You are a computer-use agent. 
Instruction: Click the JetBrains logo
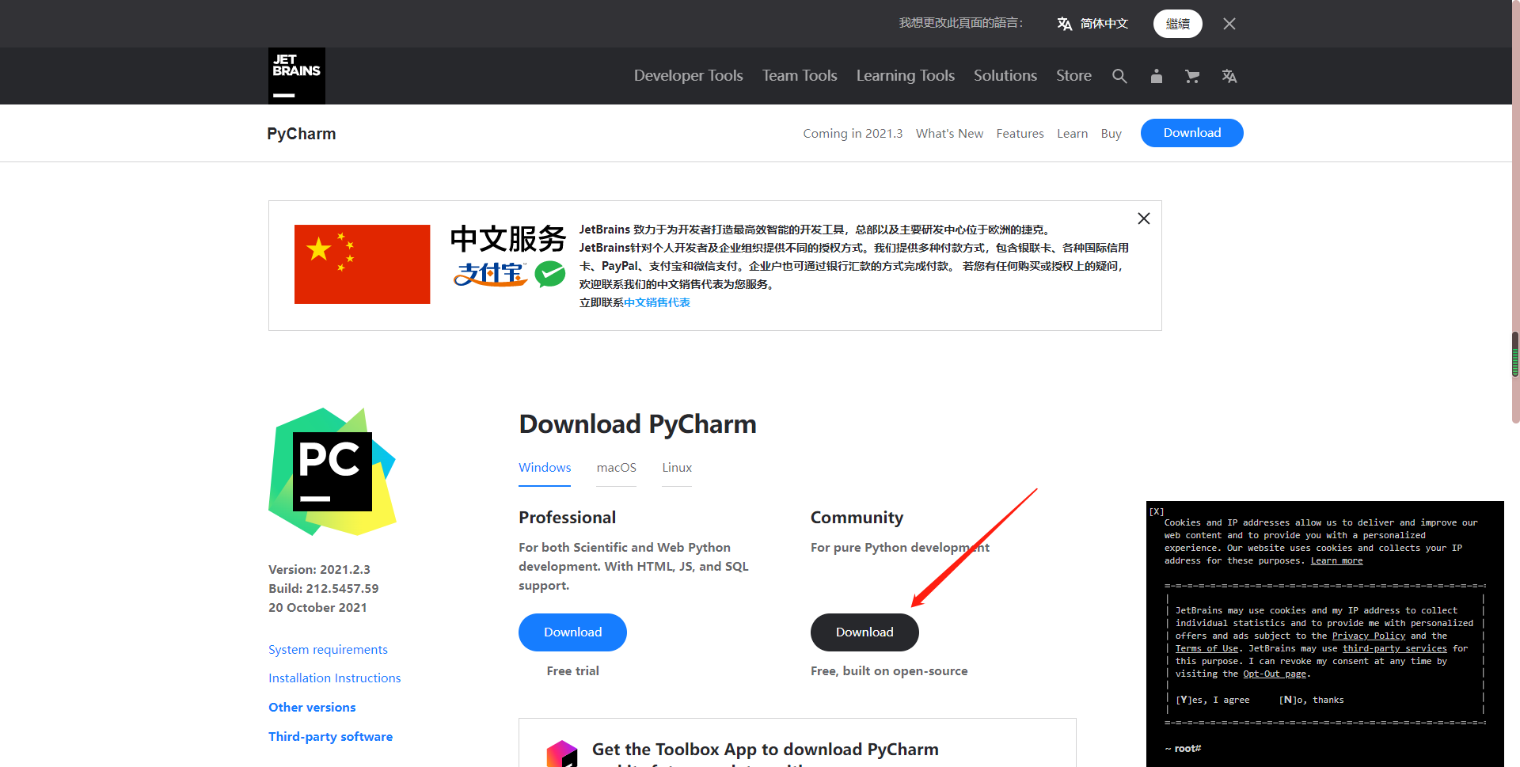pyautogui.click(x=297, y=76)
